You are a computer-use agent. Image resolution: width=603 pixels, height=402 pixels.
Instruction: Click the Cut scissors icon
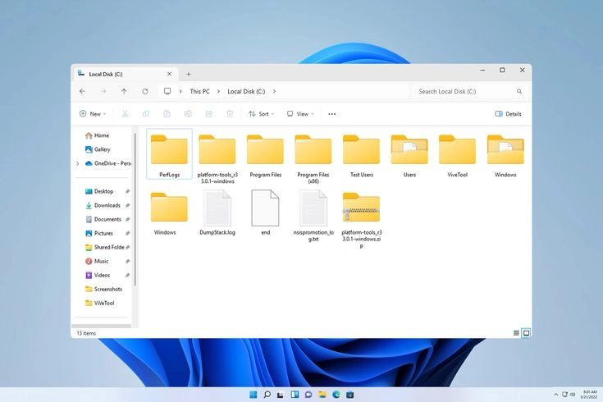pos(125,114)
